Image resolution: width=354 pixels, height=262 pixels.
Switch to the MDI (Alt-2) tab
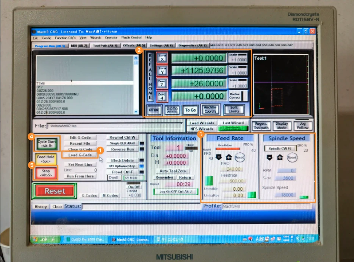pos(79,45)
